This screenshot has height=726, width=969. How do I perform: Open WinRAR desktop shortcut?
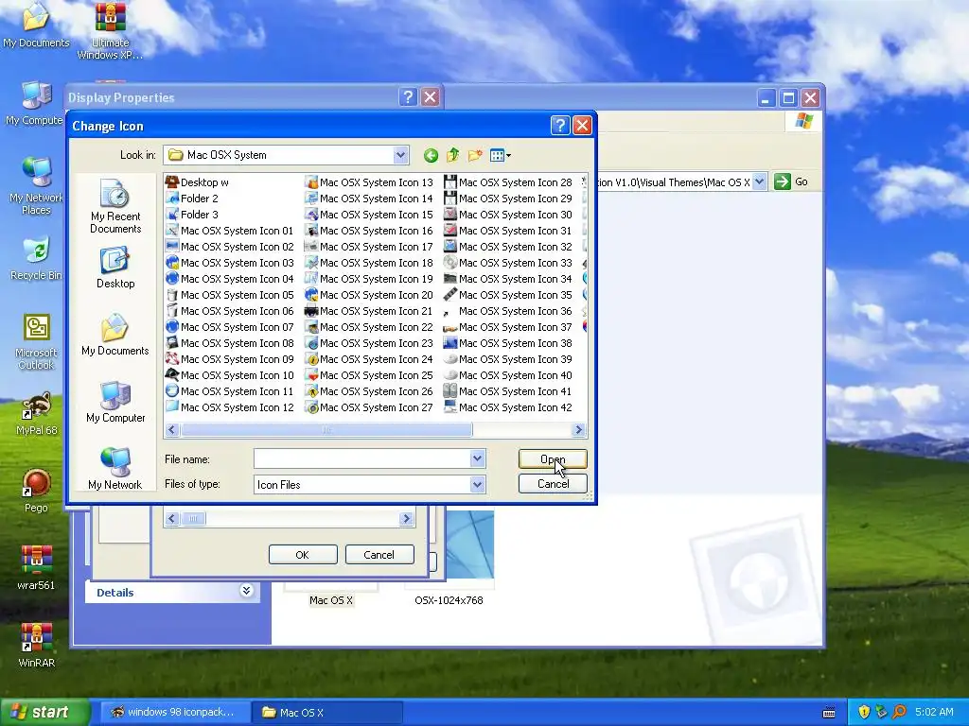coord(37,645)
